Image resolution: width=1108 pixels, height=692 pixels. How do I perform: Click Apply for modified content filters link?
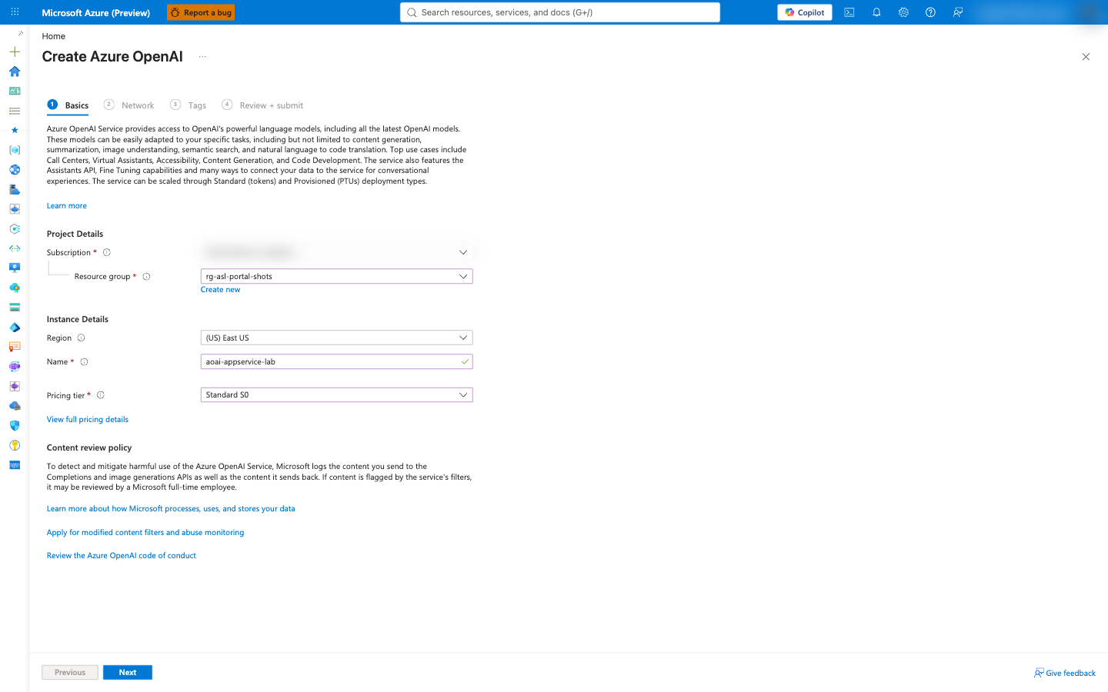tap(145, 533)
